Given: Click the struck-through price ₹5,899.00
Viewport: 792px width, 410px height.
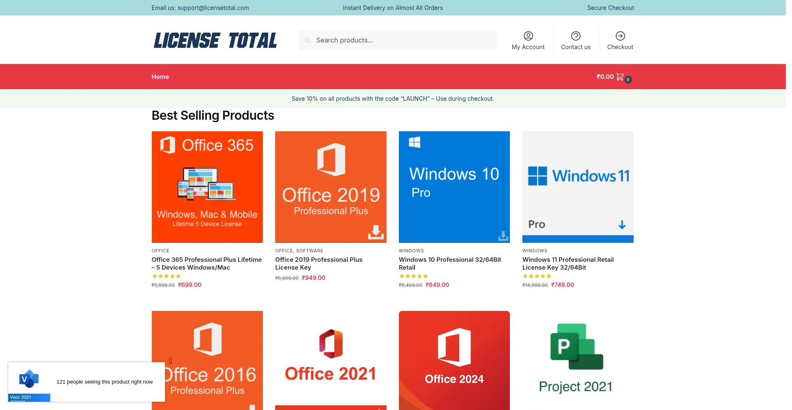Looking at the screenshot, I should (x=163, y=285).
